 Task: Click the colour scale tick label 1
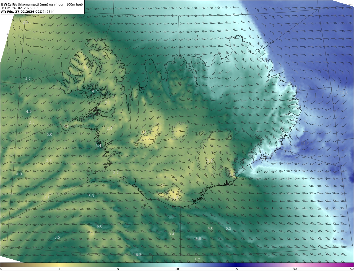click(59, 269)
